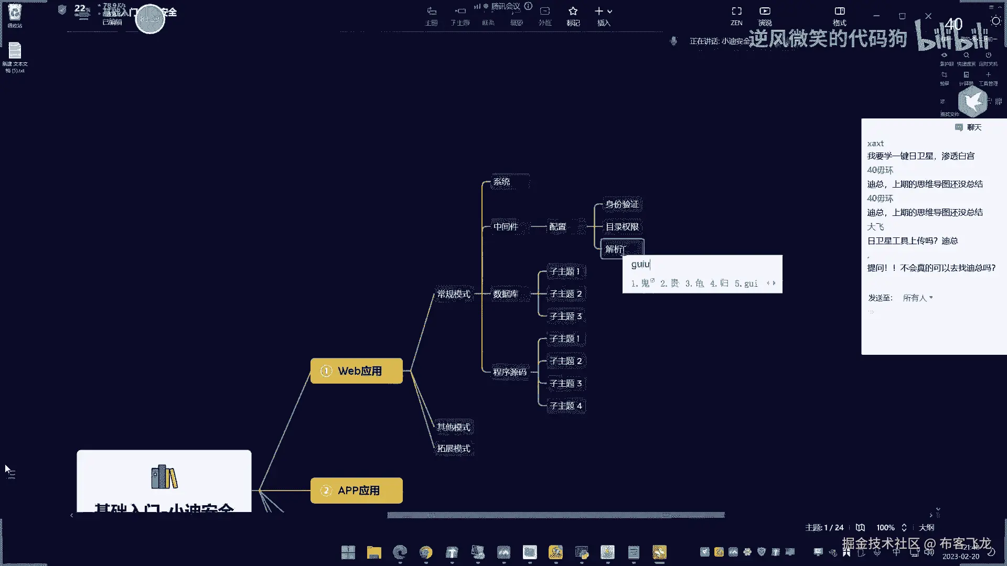Toggle the 格式 format panel
Screen dimensions: 1007x566
[839, 12]
